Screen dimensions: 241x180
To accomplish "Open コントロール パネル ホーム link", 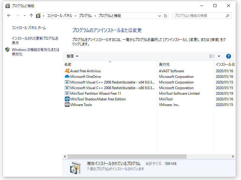I will [x=29, y=28].
